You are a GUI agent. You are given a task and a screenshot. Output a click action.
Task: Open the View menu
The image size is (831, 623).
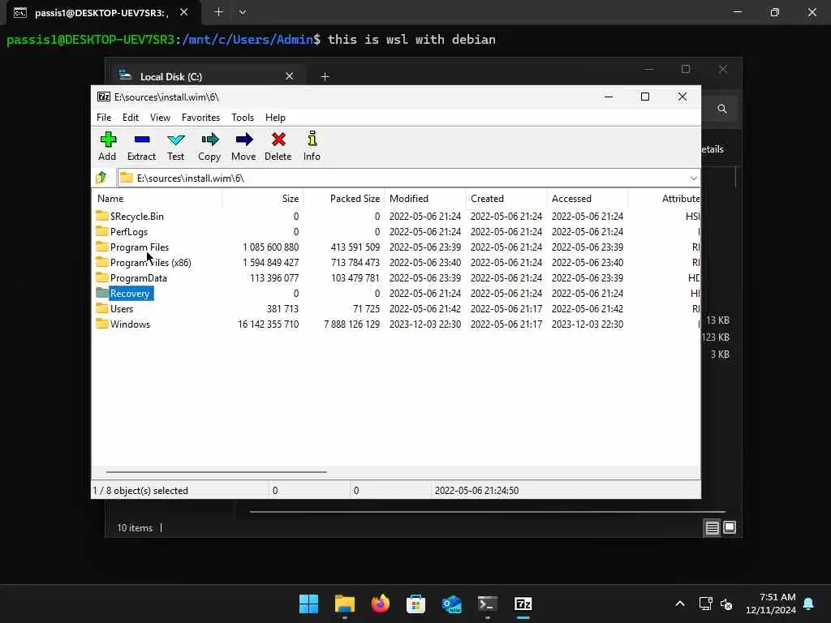click(160, 117)
